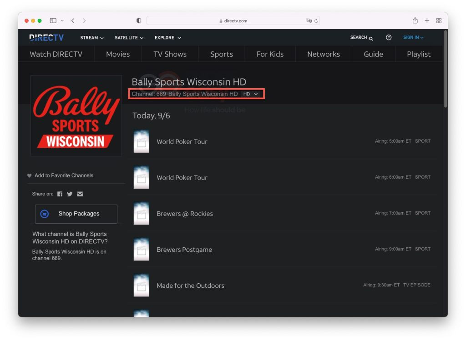This screenshot has height=341, width=466.
Task: Open the 5:00am World Poker Tour listing
Action: click(282, 141)
